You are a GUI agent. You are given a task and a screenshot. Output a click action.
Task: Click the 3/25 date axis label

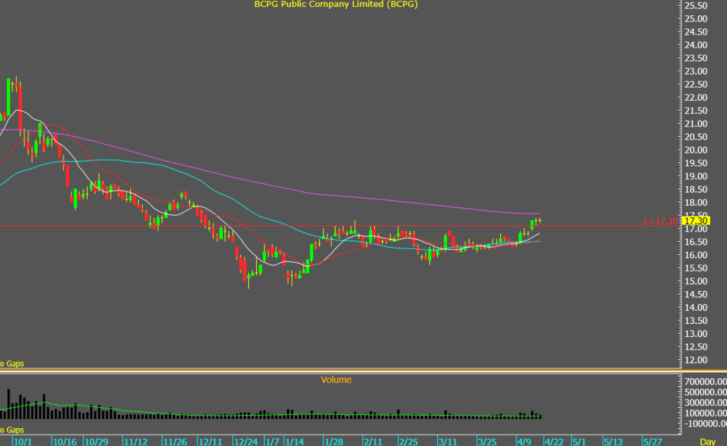click(x=487, y=442)
